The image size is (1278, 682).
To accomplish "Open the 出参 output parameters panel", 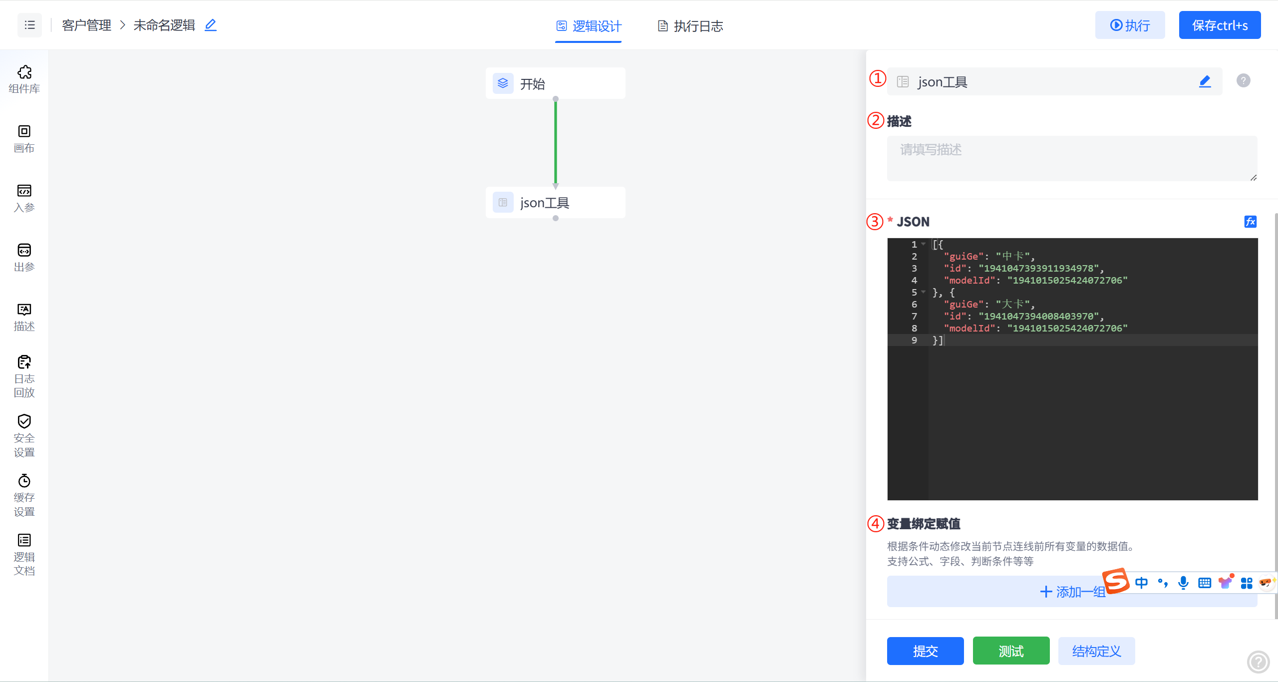I will [24, 257].
